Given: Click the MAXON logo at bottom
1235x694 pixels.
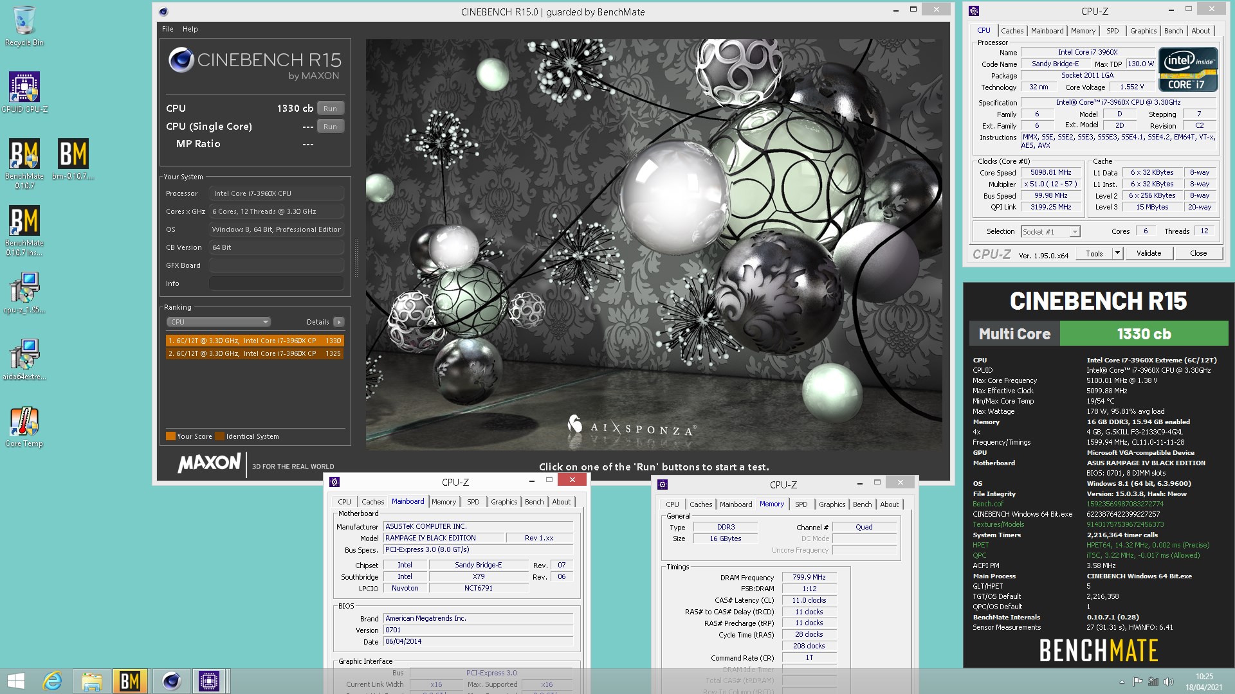Looking at the screenshot, I should (209, 463).
